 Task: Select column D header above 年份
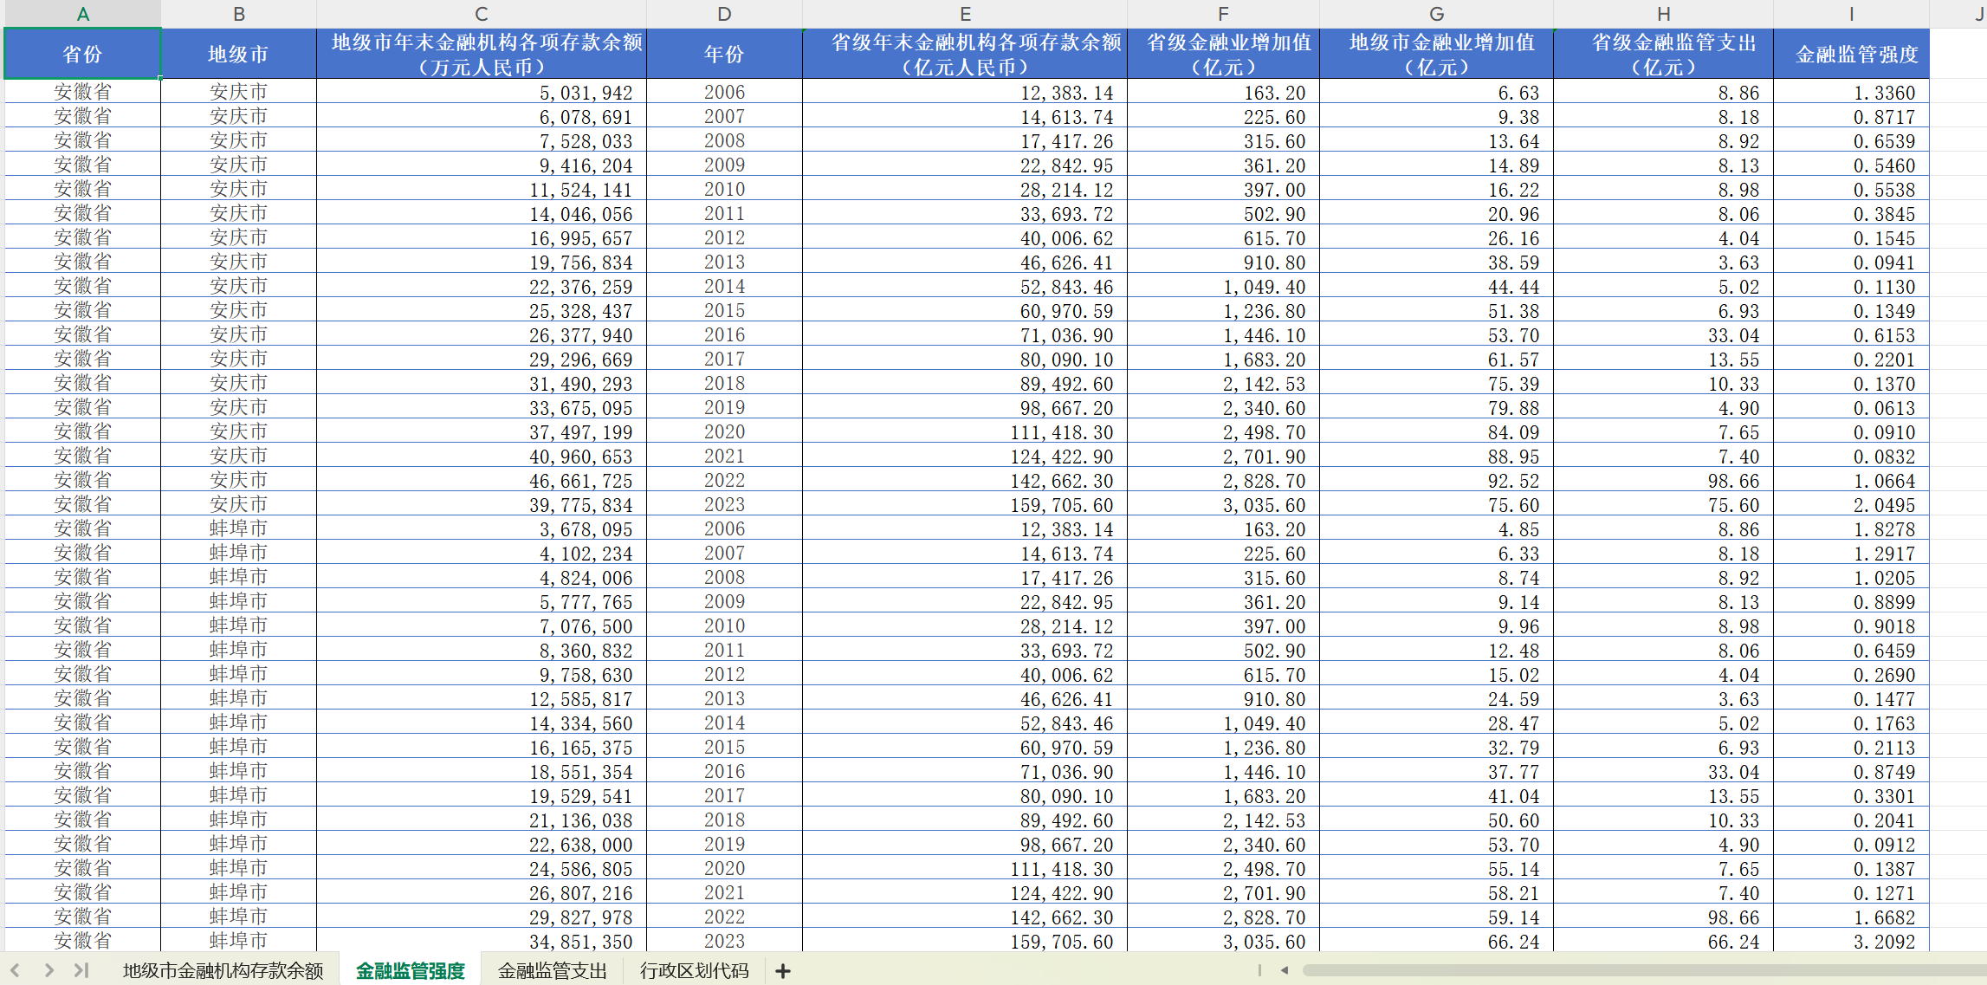[x=724, y=14]
